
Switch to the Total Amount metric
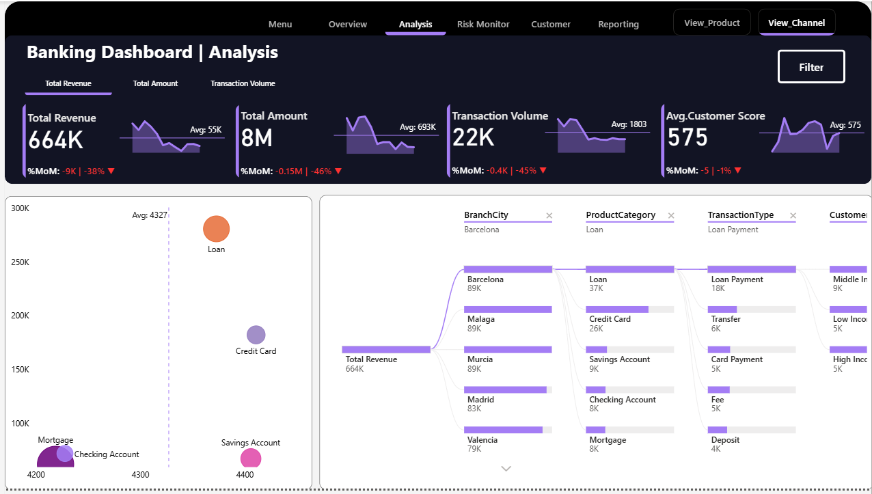[155, 83]
